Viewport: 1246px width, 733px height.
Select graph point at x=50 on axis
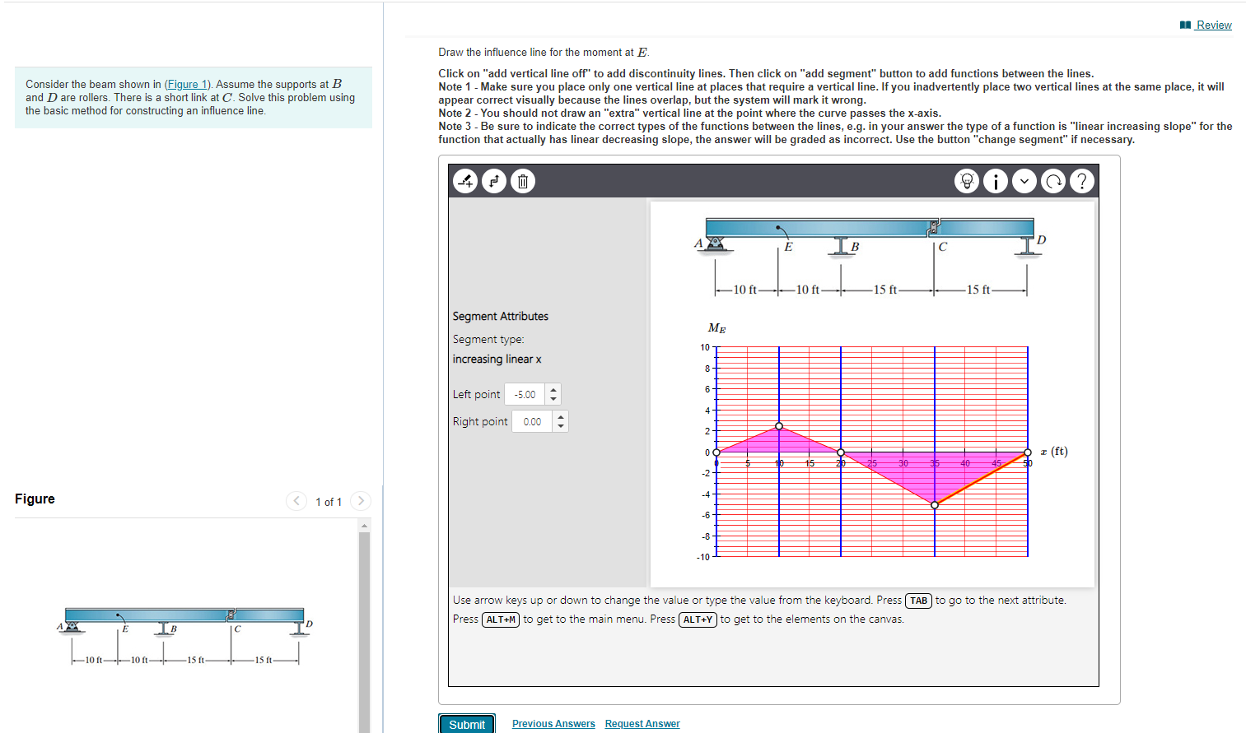point(1028,452)
